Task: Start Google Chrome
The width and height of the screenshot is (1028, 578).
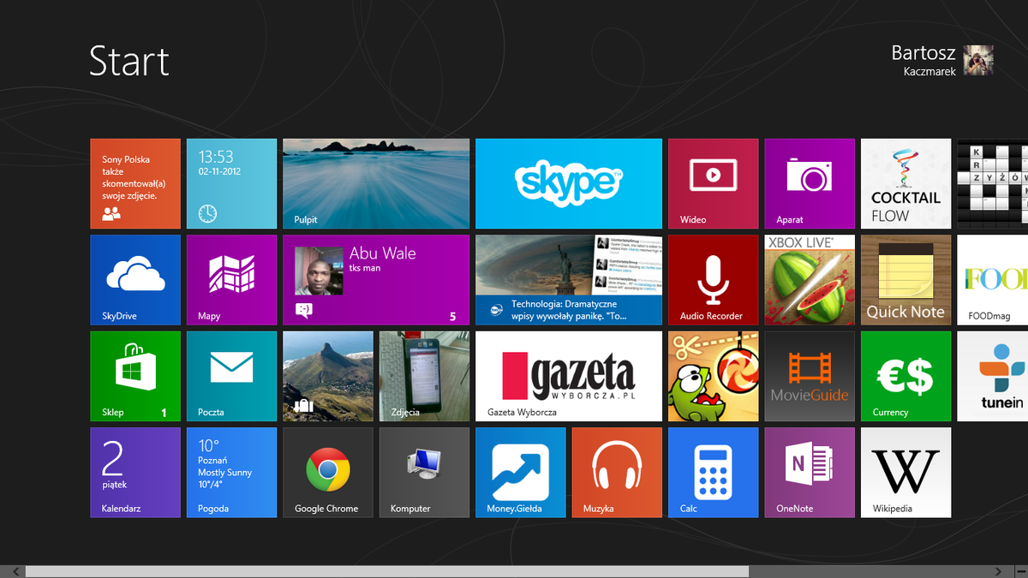Action: [x=327, y=472]
